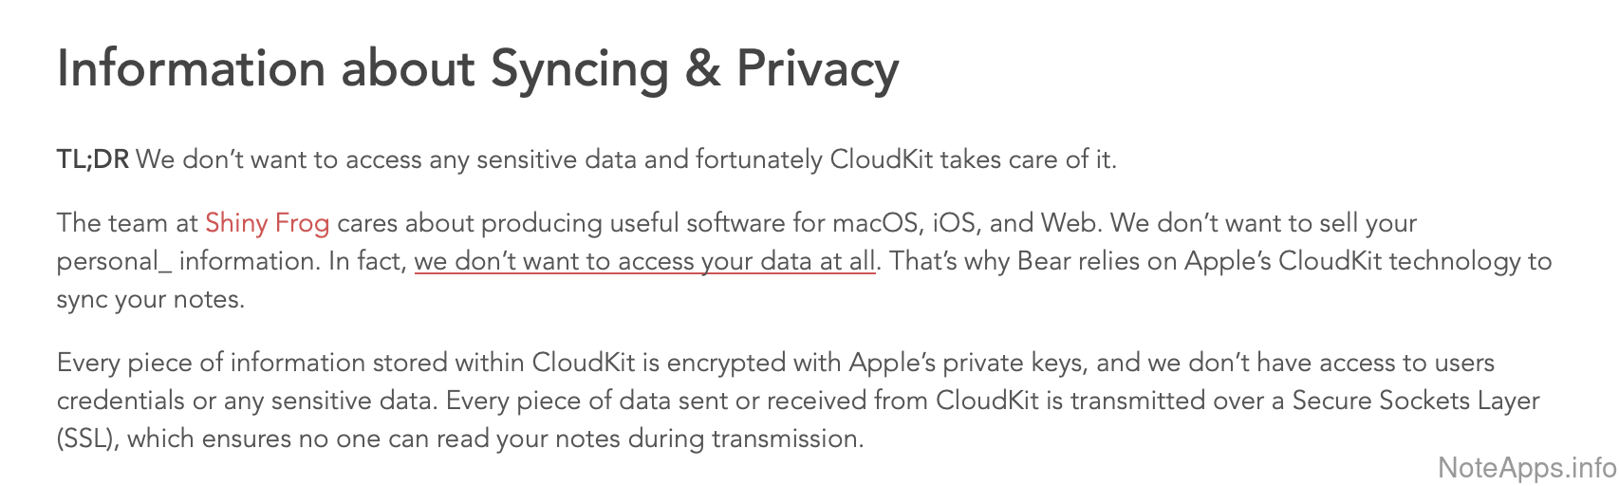Click the ampersand in the heading

(702, 68)
